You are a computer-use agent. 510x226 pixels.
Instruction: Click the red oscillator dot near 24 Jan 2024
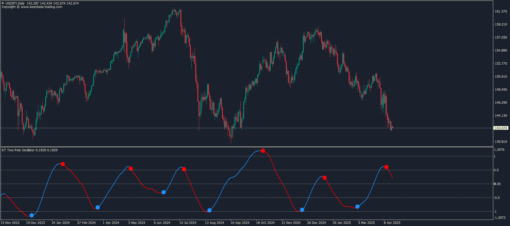point(63,164)
